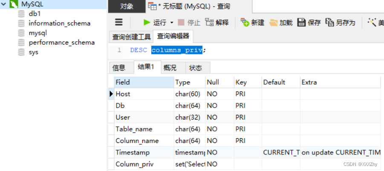The height and width of the screenshot is (171, 384).
Task: Click the mysql database icon
Action: pyautogui.click(x=21, y=33)
